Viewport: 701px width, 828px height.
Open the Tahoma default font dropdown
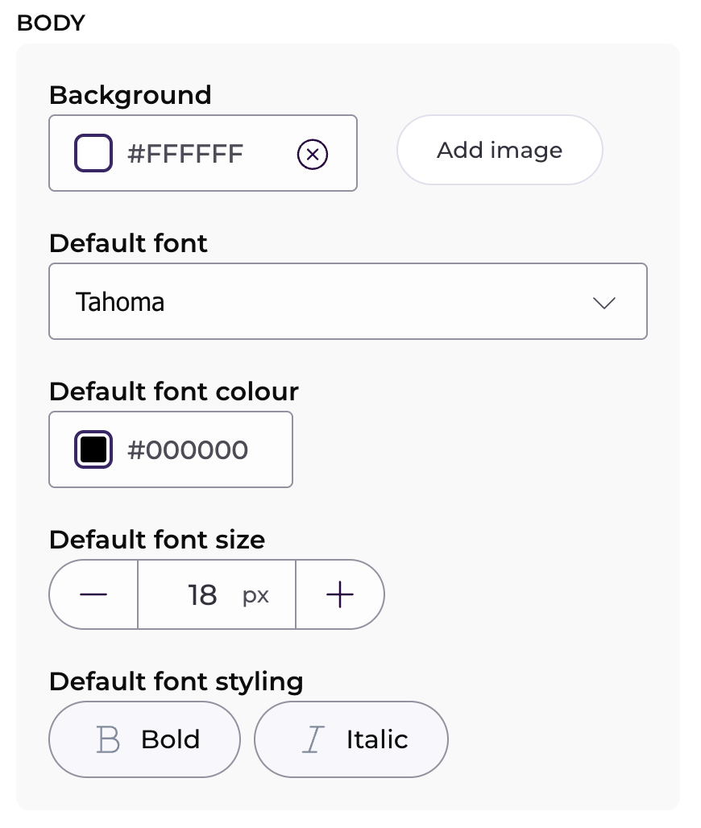(x=348, y=301)
